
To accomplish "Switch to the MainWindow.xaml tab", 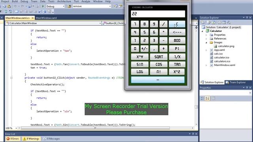I will 46,18.
